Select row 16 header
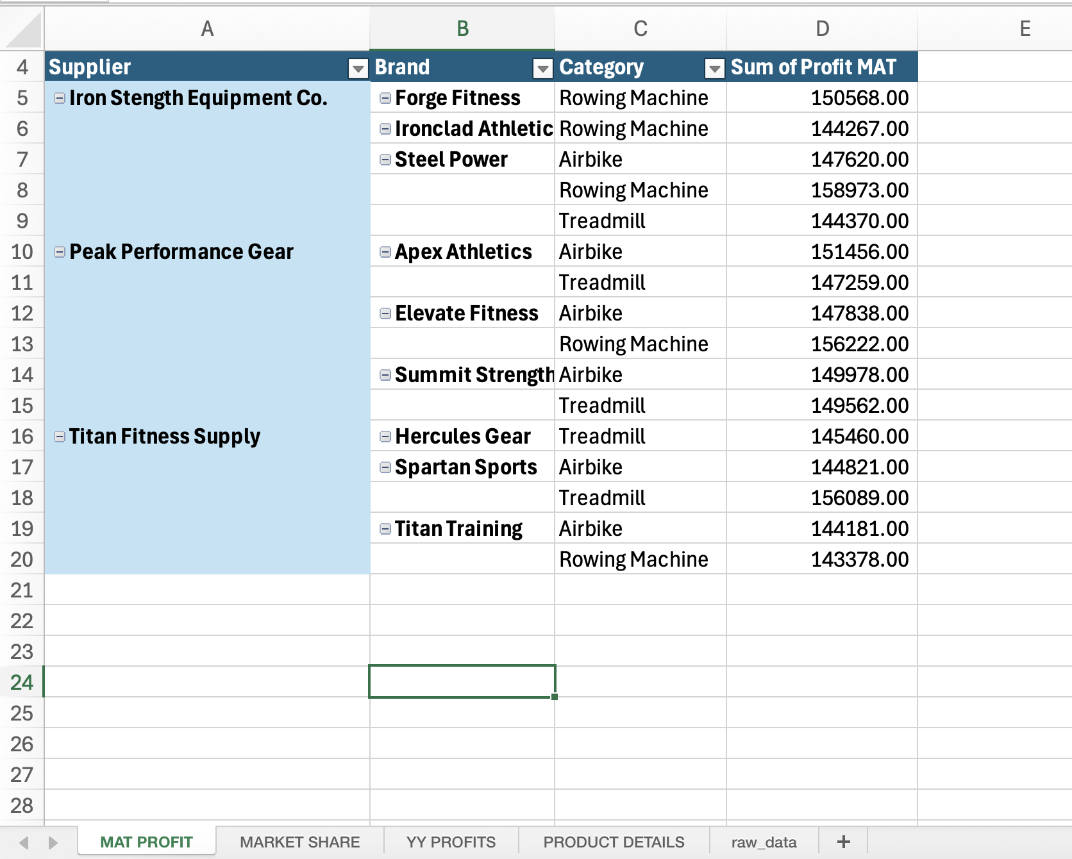The width and height of the screenshot is (1072, 859). tap(22, 436)
